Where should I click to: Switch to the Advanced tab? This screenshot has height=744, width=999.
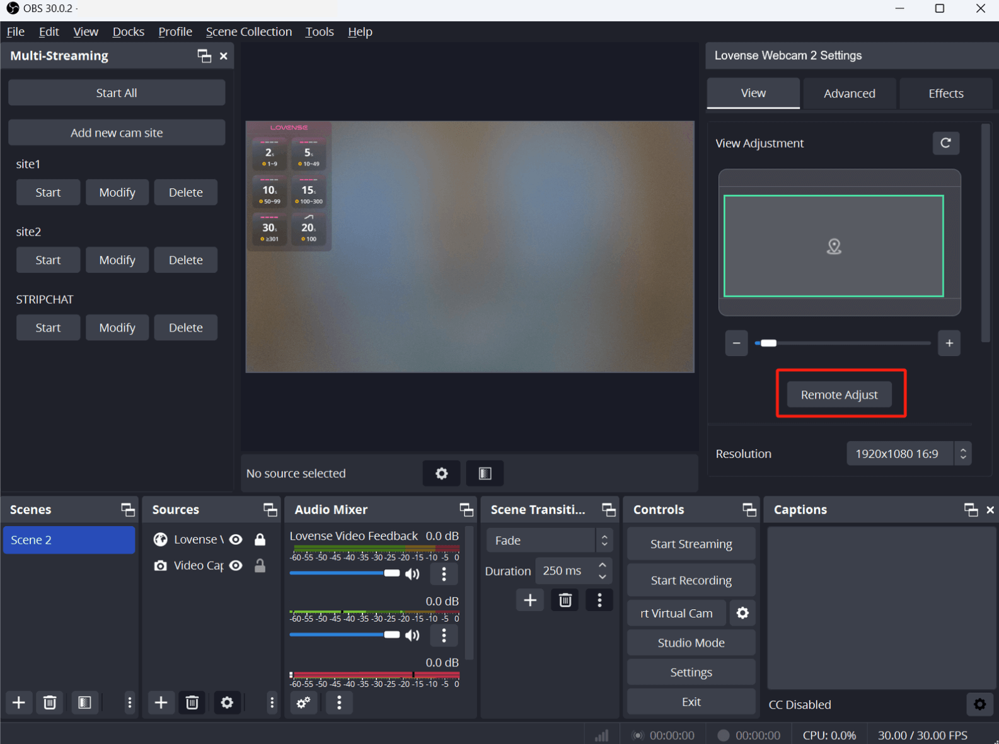[x=849, y=93]
